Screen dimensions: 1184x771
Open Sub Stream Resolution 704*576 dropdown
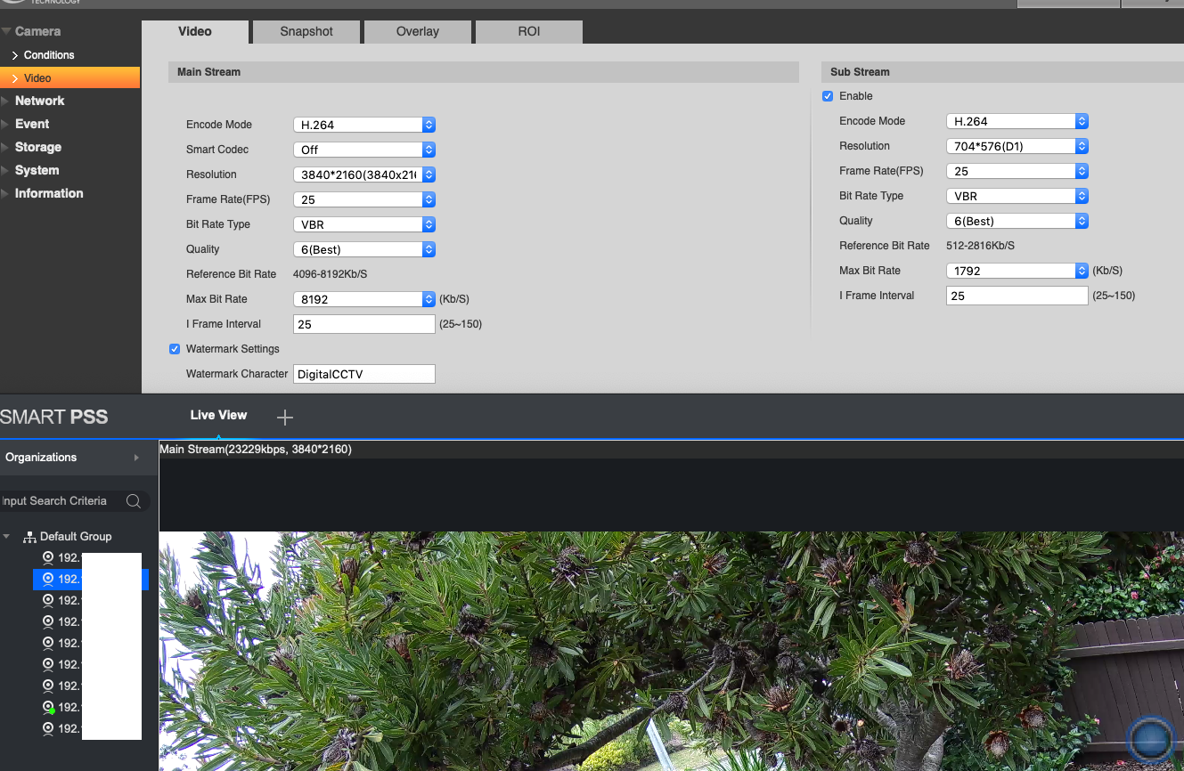[x=1017, y=146]
